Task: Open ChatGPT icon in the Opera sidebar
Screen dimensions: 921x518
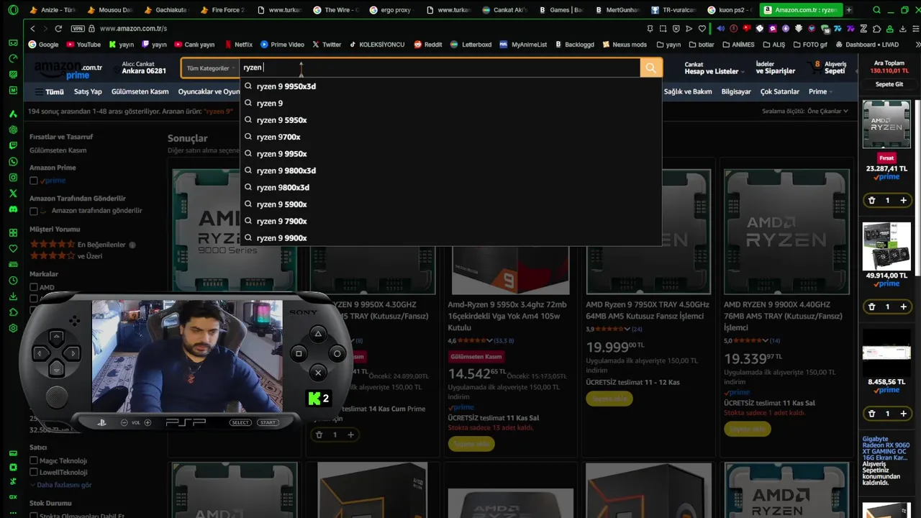Action: point(13,130)
